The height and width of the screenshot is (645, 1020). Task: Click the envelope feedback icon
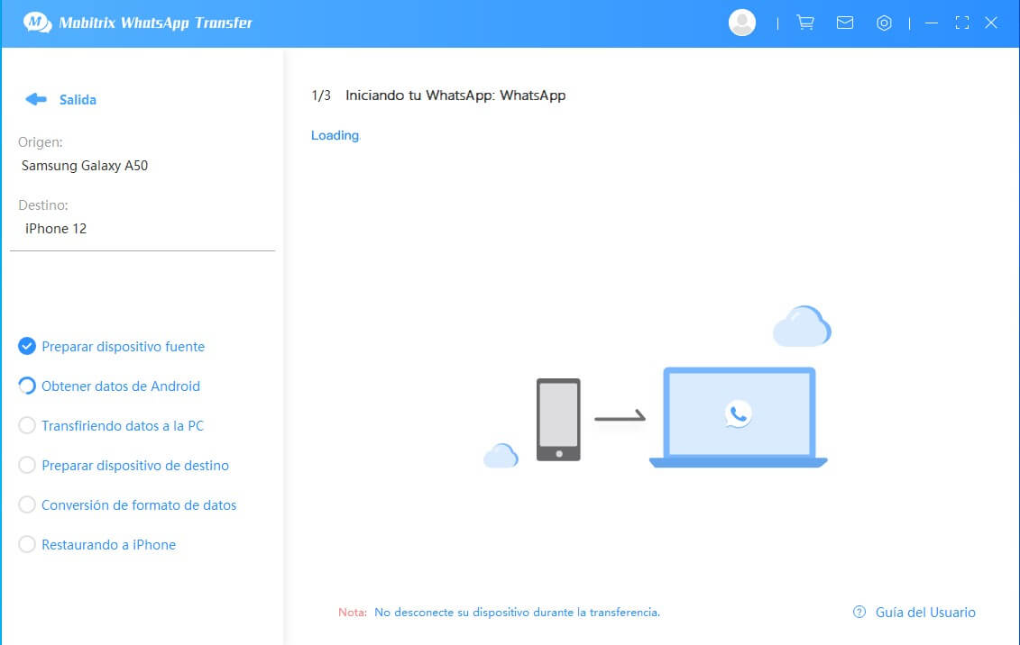pyautogui.click(x=845, y=23)
